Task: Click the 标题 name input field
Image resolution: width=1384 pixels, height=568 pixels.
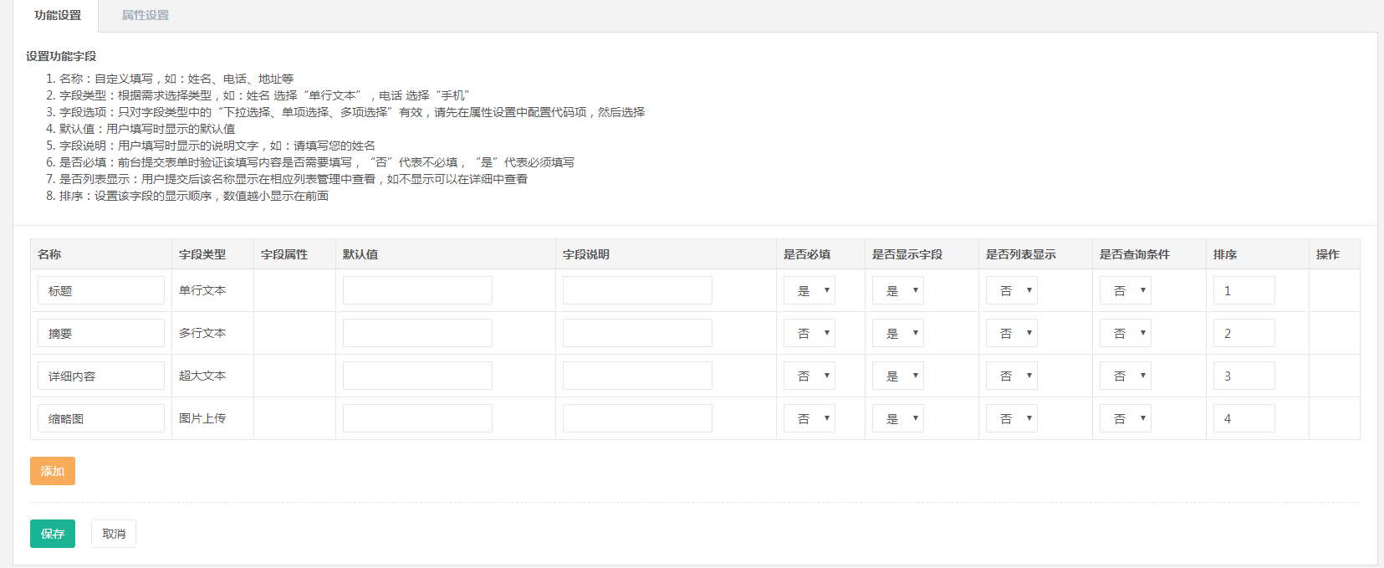Action: pyautogui.click(x=101, y=290)
